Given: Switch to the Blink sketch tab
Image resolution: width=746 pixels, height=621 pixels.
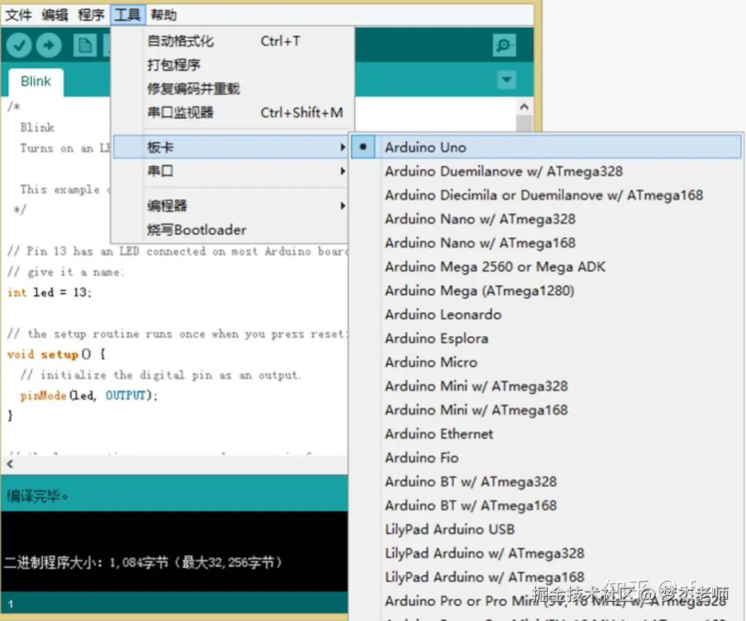Looking at the screenshot, I should 36,82.
